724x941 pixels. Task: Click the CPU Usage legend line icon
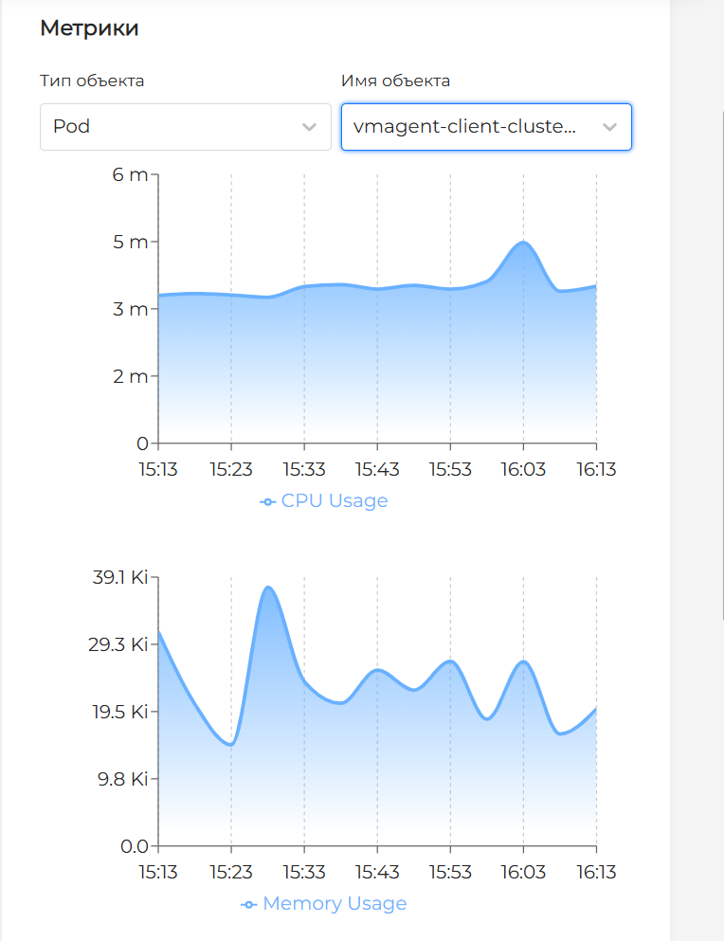pos(267,500)
